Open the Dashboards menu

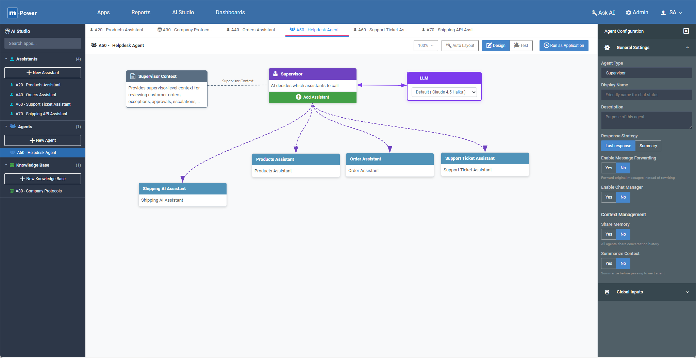(x=230, y=12)
